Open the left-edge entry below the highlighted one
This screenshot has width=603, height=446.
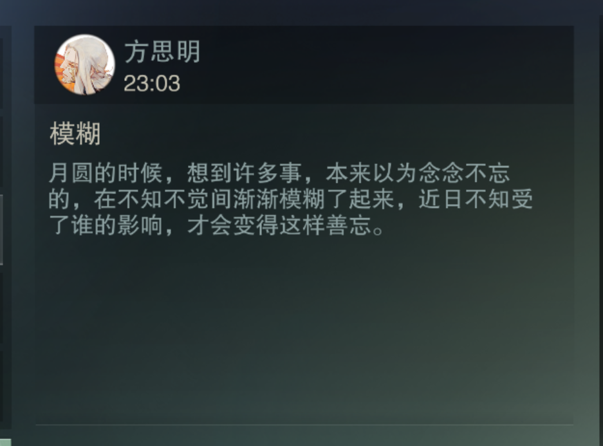(x=1, y=308)
